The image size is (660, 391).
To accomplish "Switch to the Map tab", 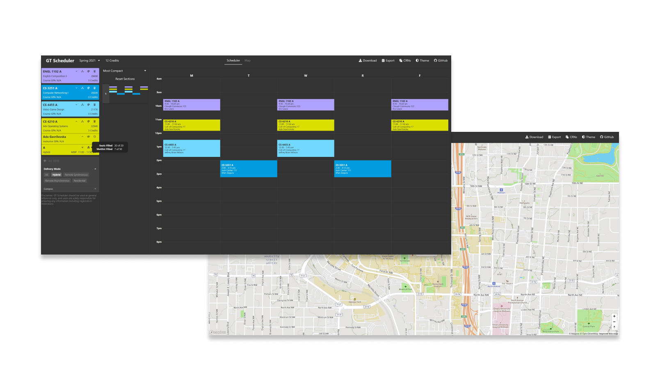I will point(247,60).
